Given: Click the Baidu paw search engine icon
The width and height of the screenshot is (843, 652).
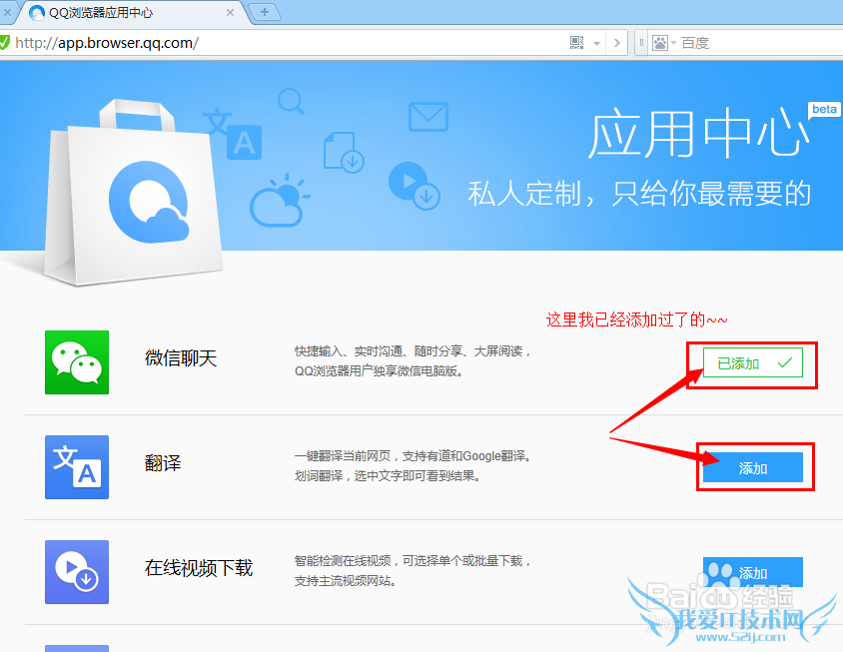Looking at the screenshot, I should [659, 43].
